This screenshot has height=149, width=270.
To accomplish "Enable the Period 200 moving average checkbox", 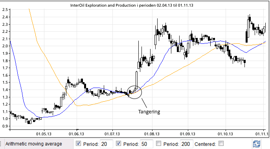I will [159, 144].
